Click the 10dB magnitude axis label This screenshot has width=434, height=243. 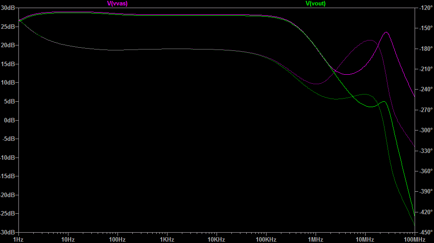(x=8, y=82)
